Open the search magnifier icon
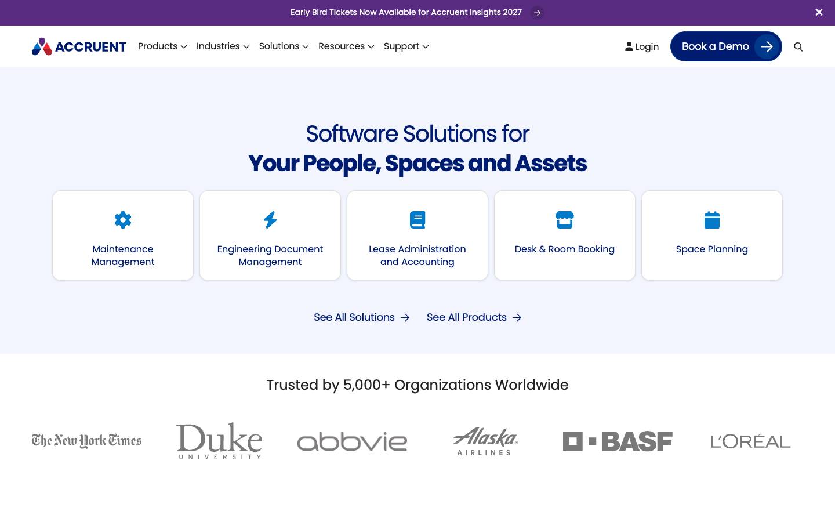 (798, 47)
